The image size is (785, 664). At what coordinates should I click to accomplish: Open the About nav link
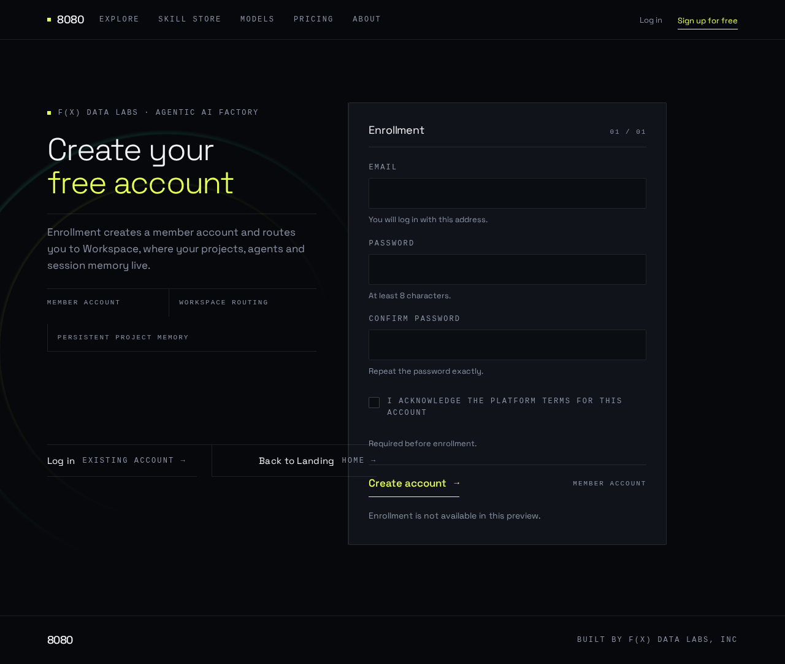[x=367, y=20]
